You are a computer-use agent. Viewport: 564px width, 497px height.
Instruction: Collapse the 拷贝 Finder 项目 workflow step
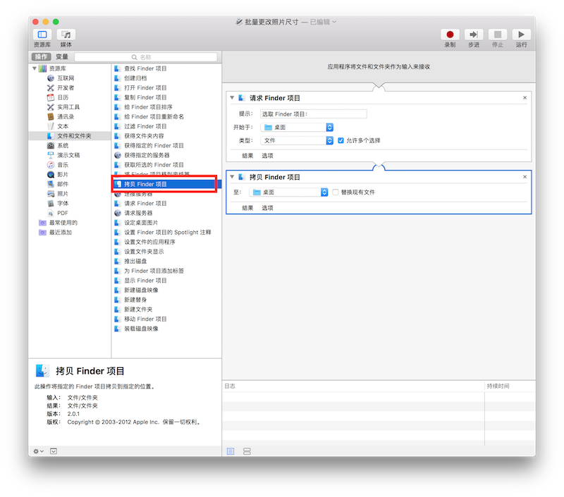pyautogui.click(x=232, y=176)
